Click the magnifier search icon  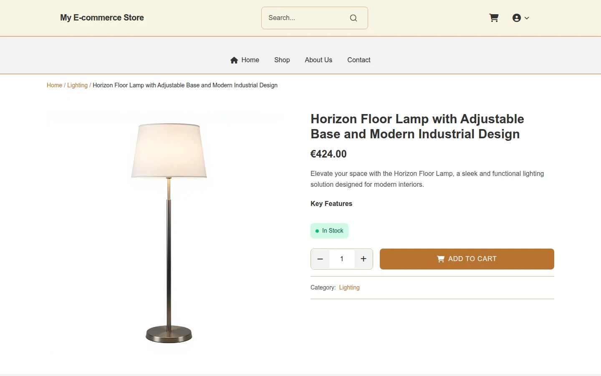coord(354,18)
